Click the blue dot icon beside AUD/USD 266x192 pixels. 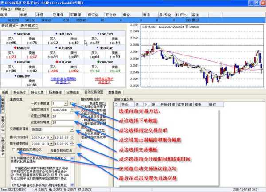tap(57, 47)
